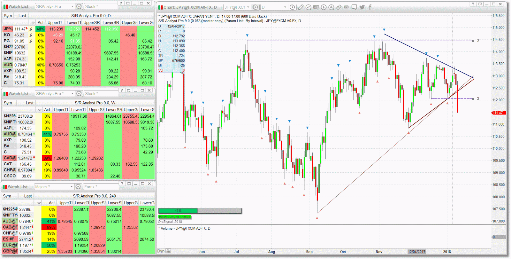This screenshot has width=511, height=259.
Task: Select EUR@F row in 240 Watch List
Action: tap(79, 245)
